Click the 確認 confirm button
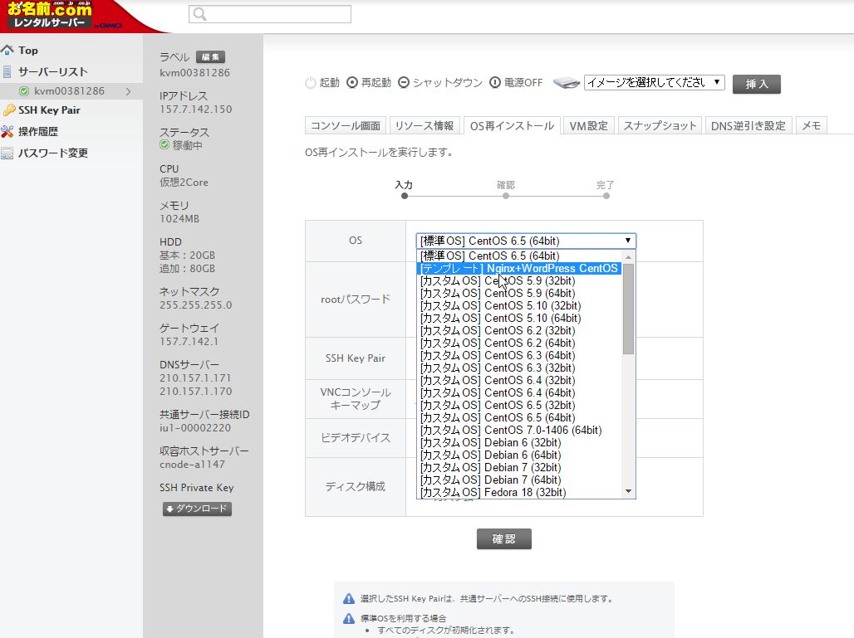The height and width of the screenshot is (638, 854). (503, 539)
